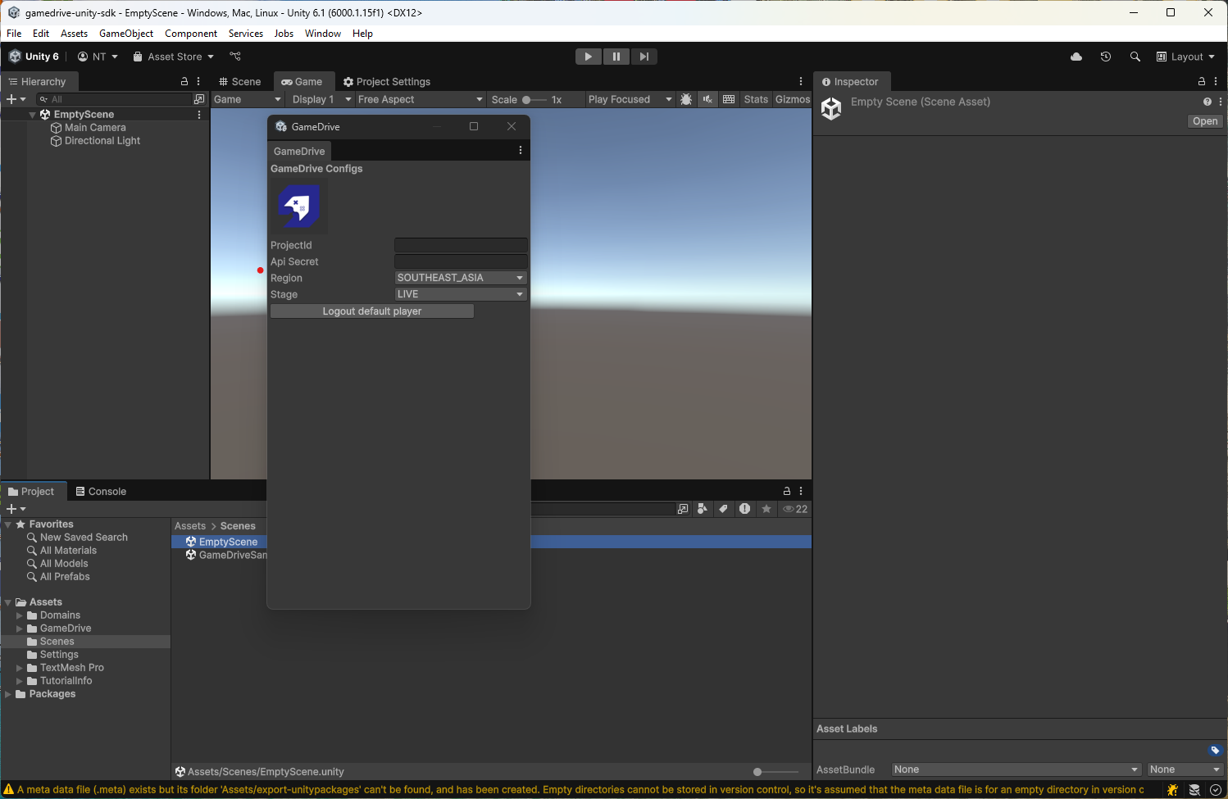Open the GameObject menu

click(x=125, y=34)
